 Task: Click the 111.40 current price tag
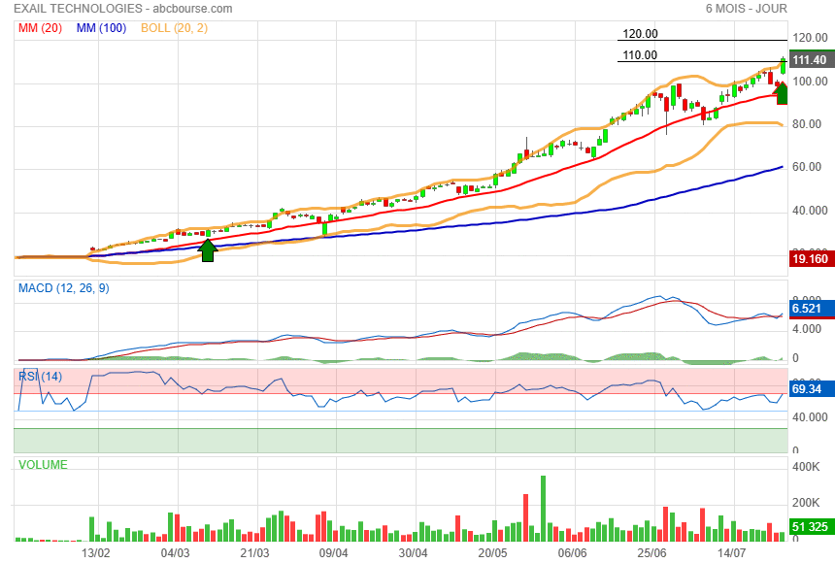point(811,59)
